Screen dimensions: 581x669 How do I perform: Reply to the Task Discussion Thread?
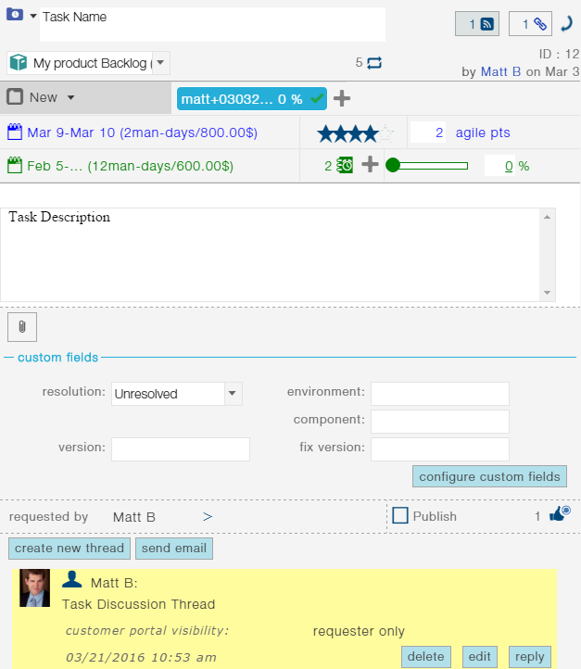coord(529,657)
